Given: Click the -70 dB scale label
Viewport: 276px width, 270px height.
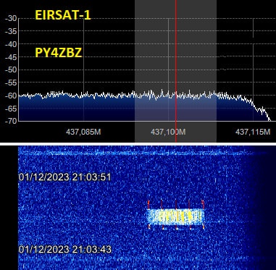Looking at the screenshot, I should (x=11, y=121).
